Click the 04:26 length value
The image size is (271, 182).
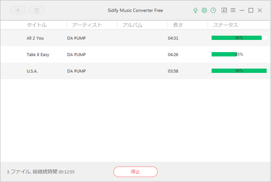173,55
